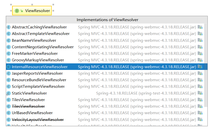Click the class icon beside ScriptTemplateViewResolver

pyautogui.click(x=9, y=87)
